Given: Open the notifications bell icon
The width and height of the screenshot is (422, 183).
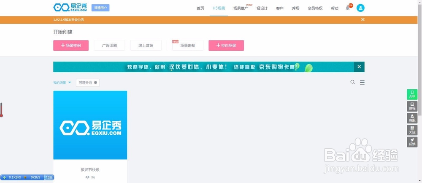Looking at the screenshot, I should (348, 8).
